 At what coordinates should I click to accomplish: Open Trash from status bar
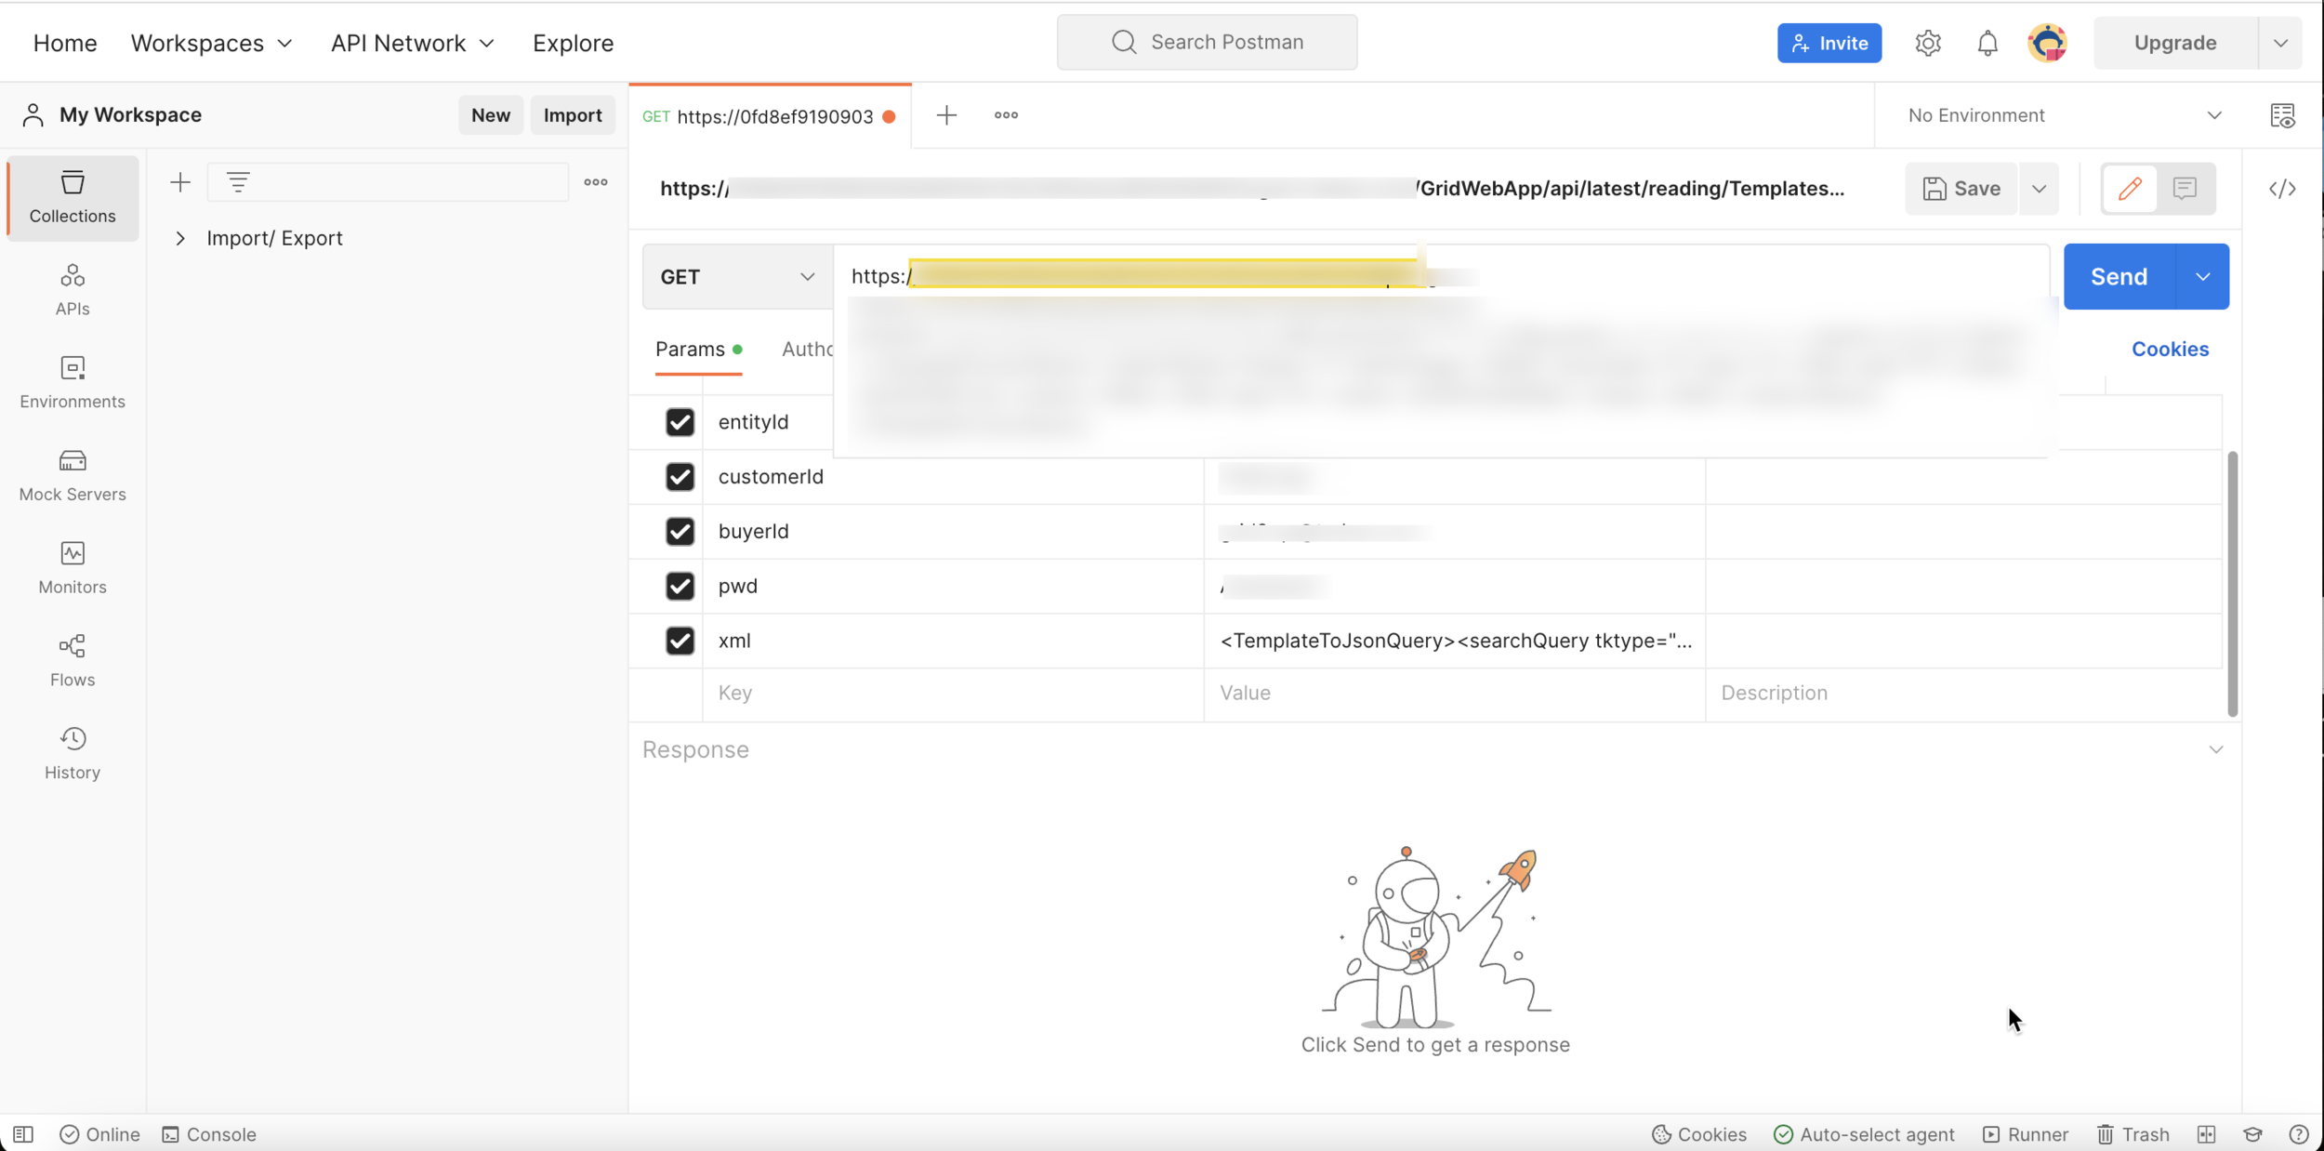(x=2133, y=1134)
